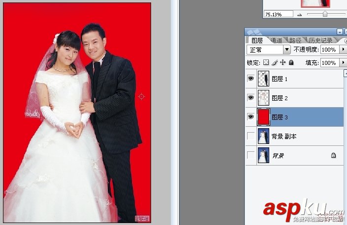Image resolution: width=347 pixels, height=225 pixels.
Task: Hide layer 图层 2 with its eye icon
Action: tap(251, 97)
